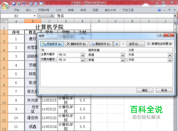
Task: Expand the formula bar with double-chevron
Action: coord(175,16)
